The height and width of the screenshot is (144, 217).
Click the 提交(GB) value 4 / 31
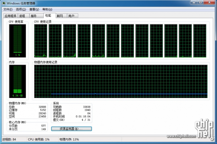[86, 120]
